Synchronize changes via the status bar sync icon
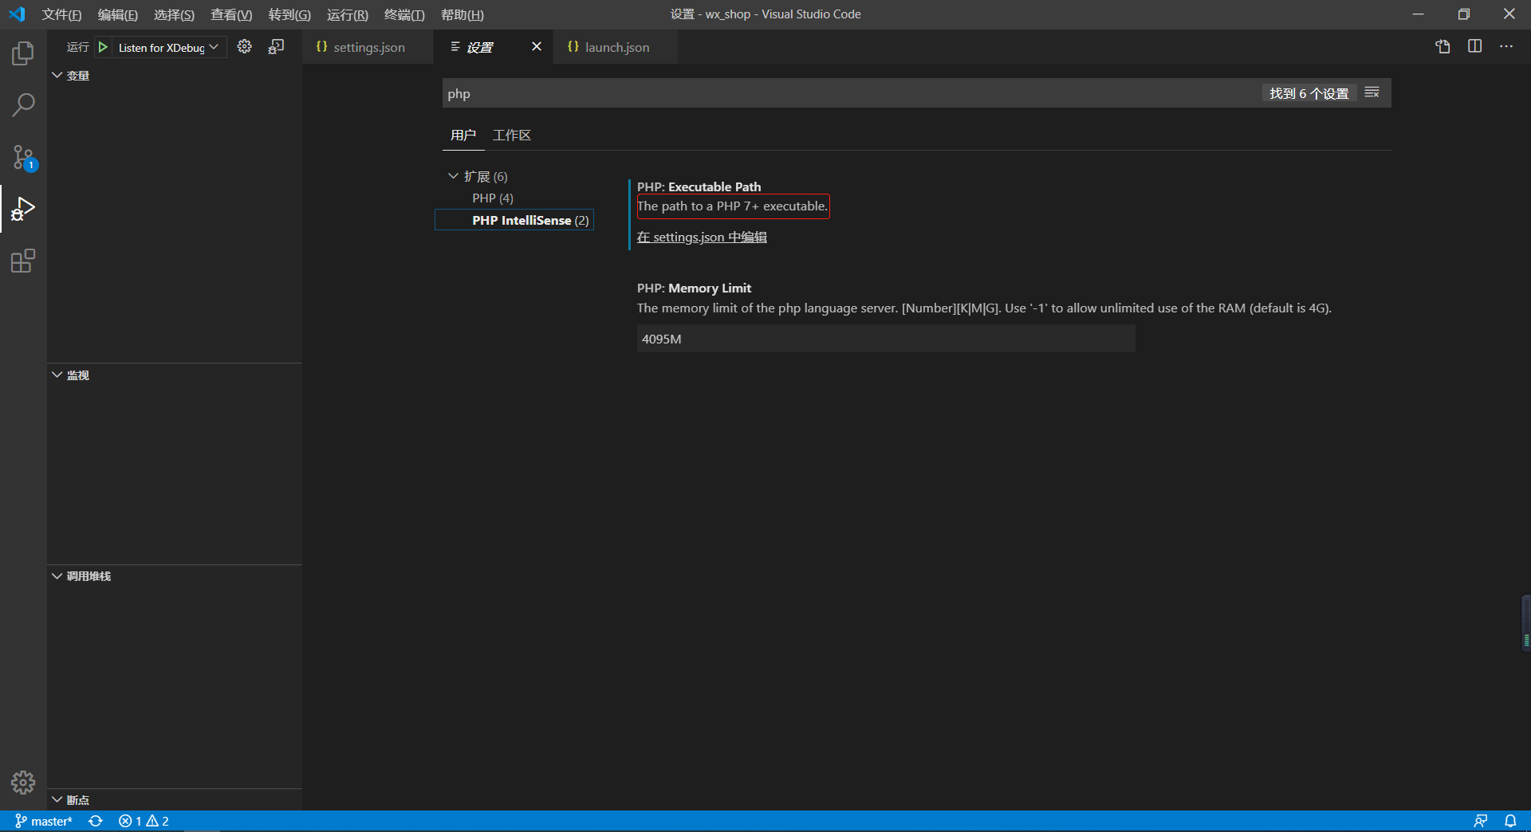Screen dimensions: 1531x832 [96, 821]
